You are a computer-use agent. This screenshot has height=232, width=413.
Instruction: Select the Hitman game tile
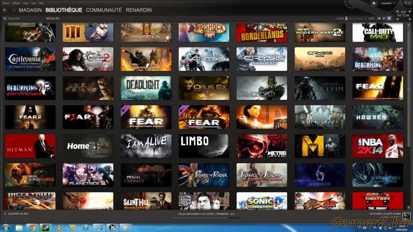(30, 146)
